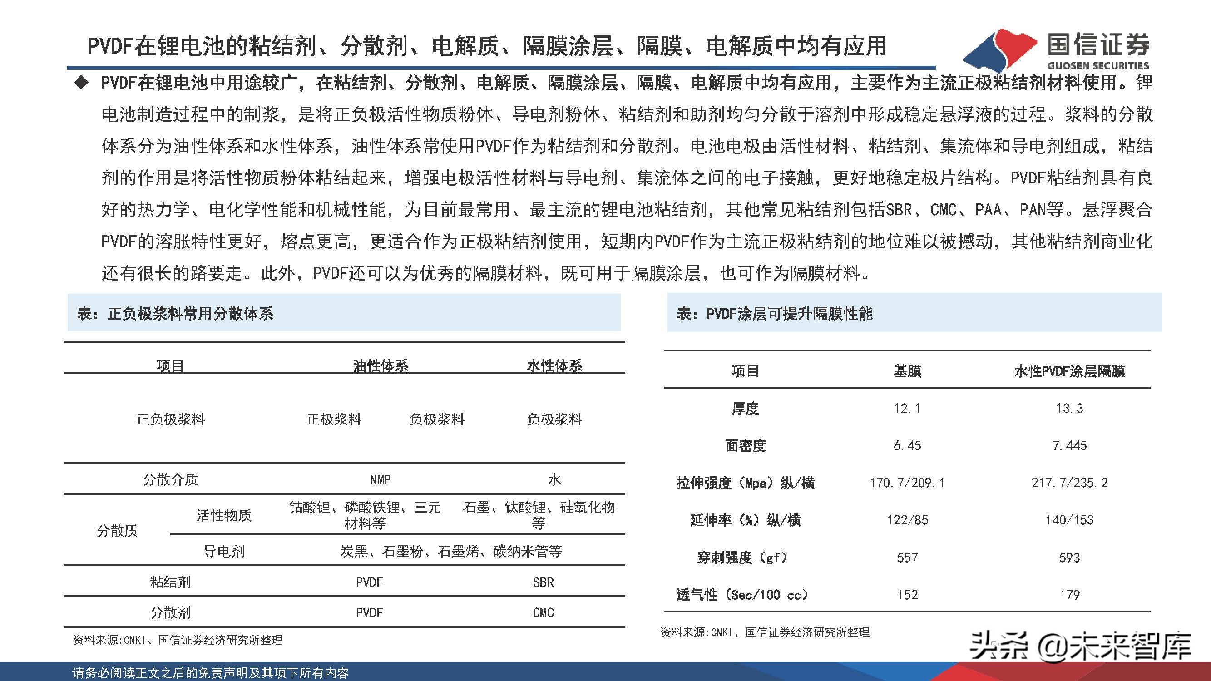Select the PVDF cell under 粘结剂 row
This screenshot has height=681, width=1211.
tap(369, 582)
